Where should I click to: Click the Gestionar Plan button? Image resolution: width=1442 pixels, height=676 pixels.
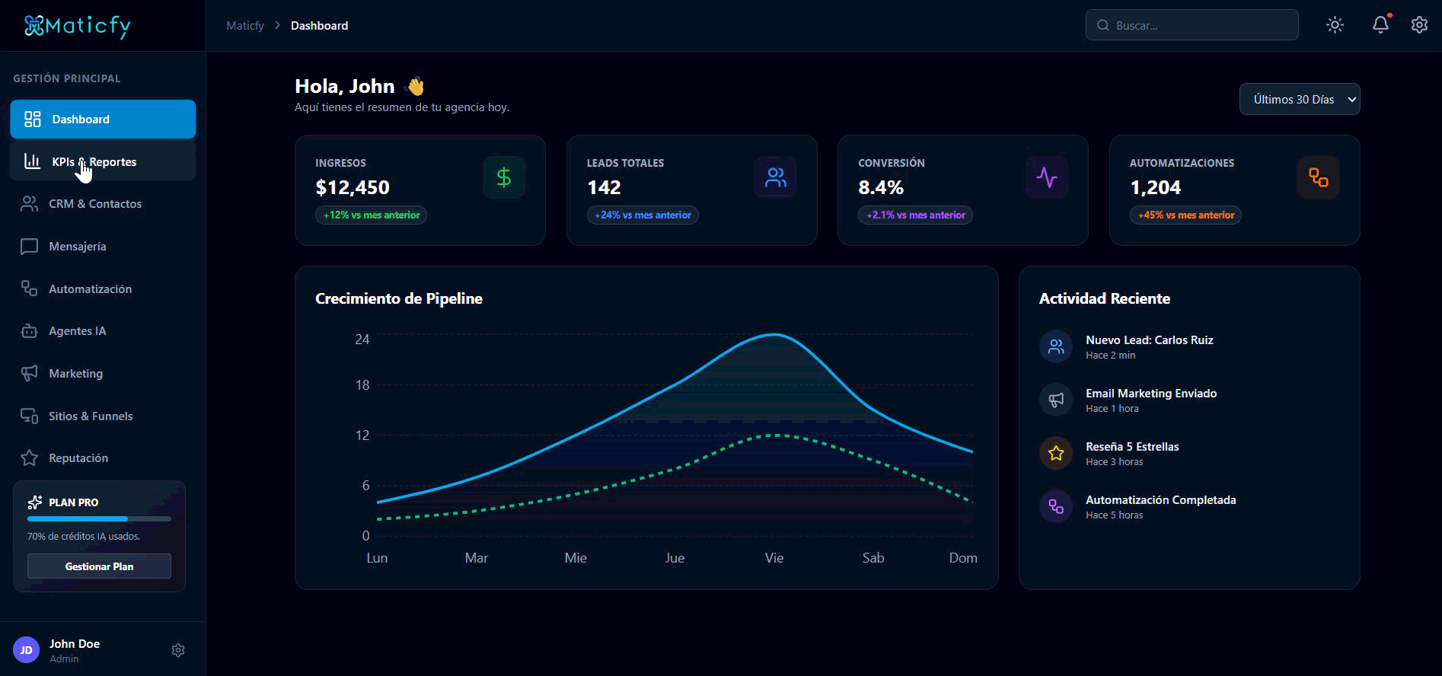[99, 566]
